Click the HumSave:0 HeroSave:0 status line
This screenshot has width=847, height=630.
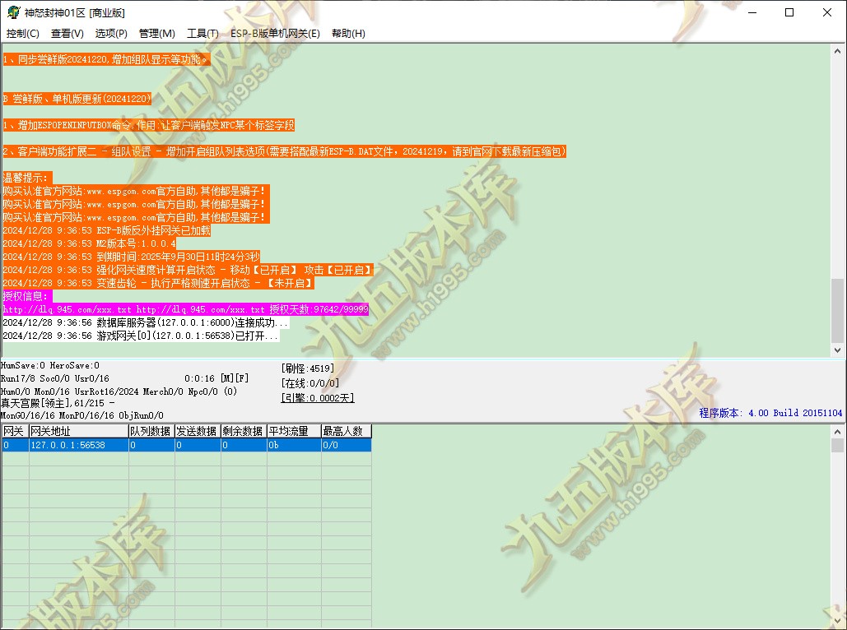click(49, 365)
